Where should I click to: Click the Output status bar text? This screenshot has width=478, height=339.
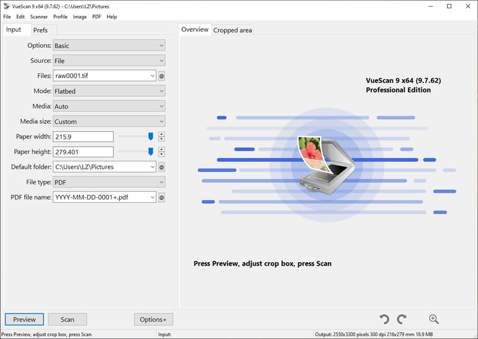(x=374, y=335)
